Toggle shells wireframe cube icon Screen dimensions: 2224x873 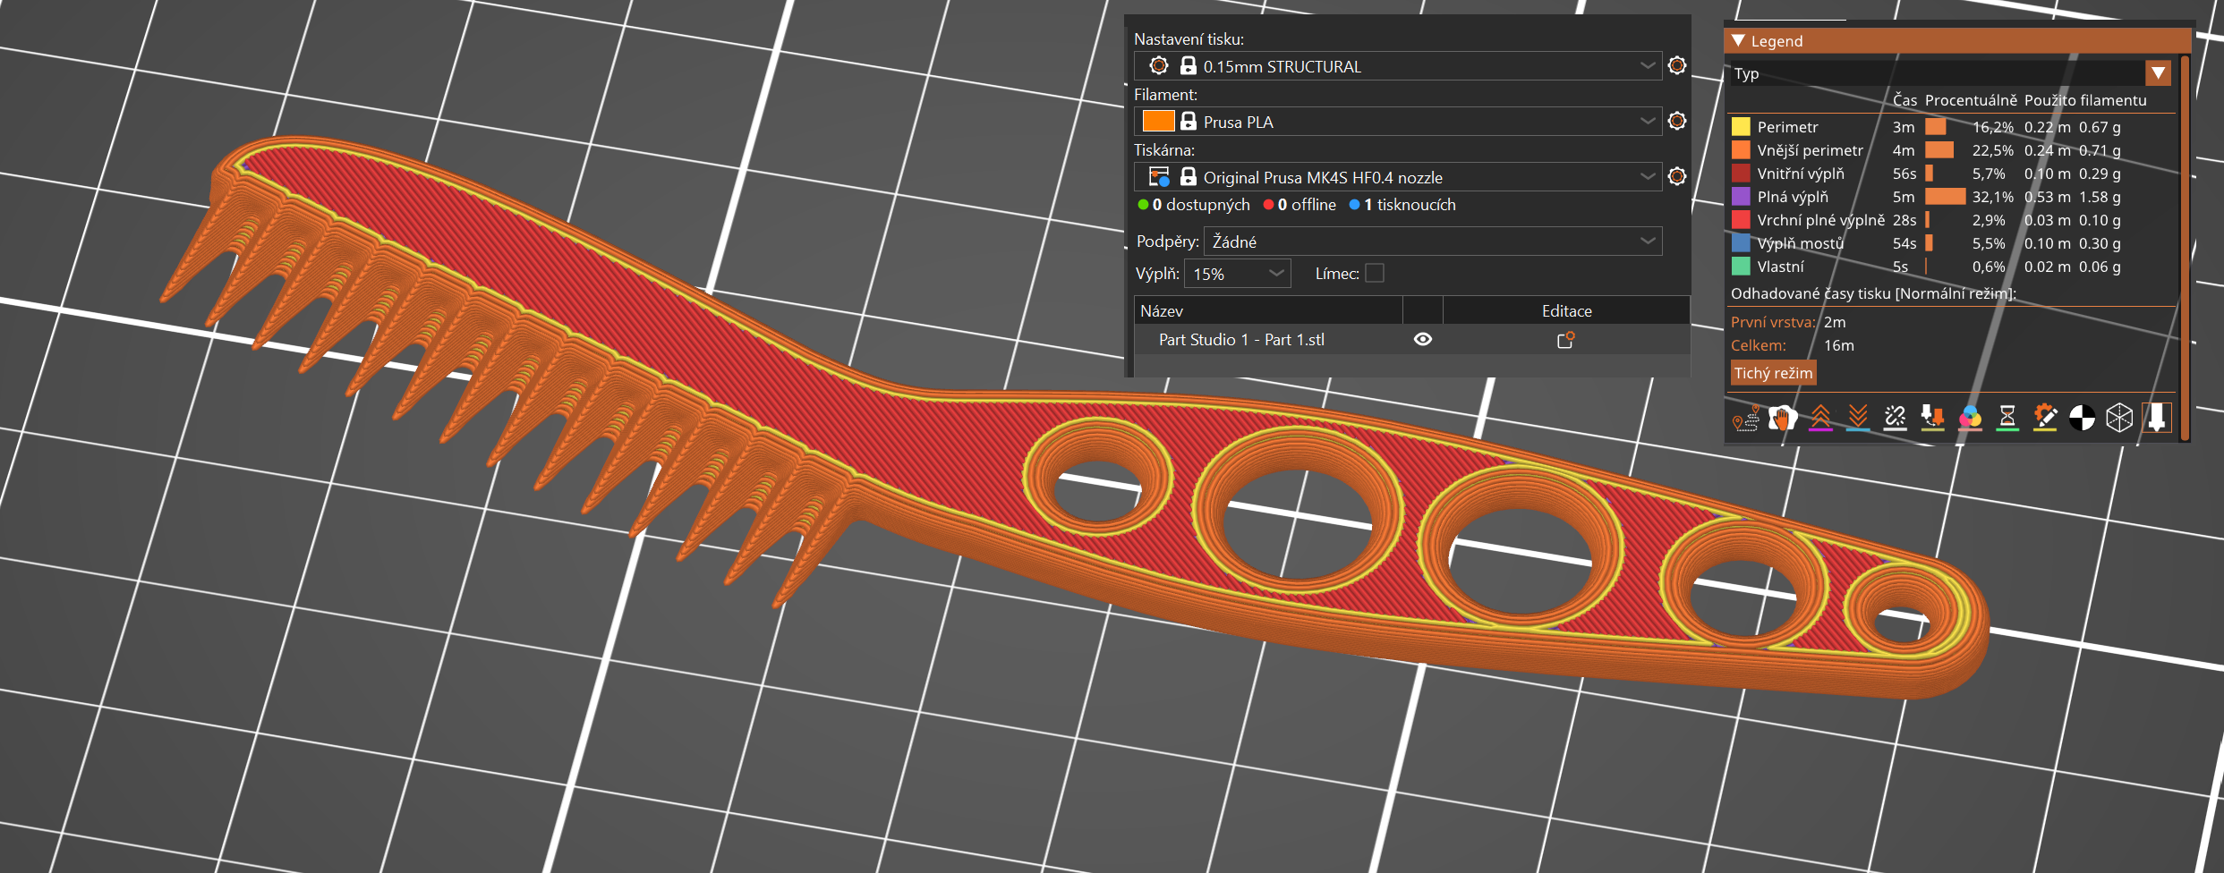click(2119, 418)
